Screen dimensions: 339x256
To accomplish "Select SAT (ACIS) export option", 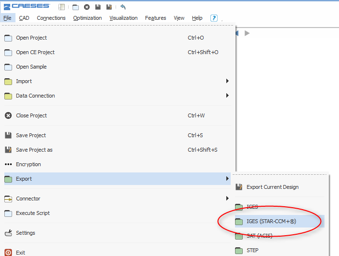I will point(280,236).
